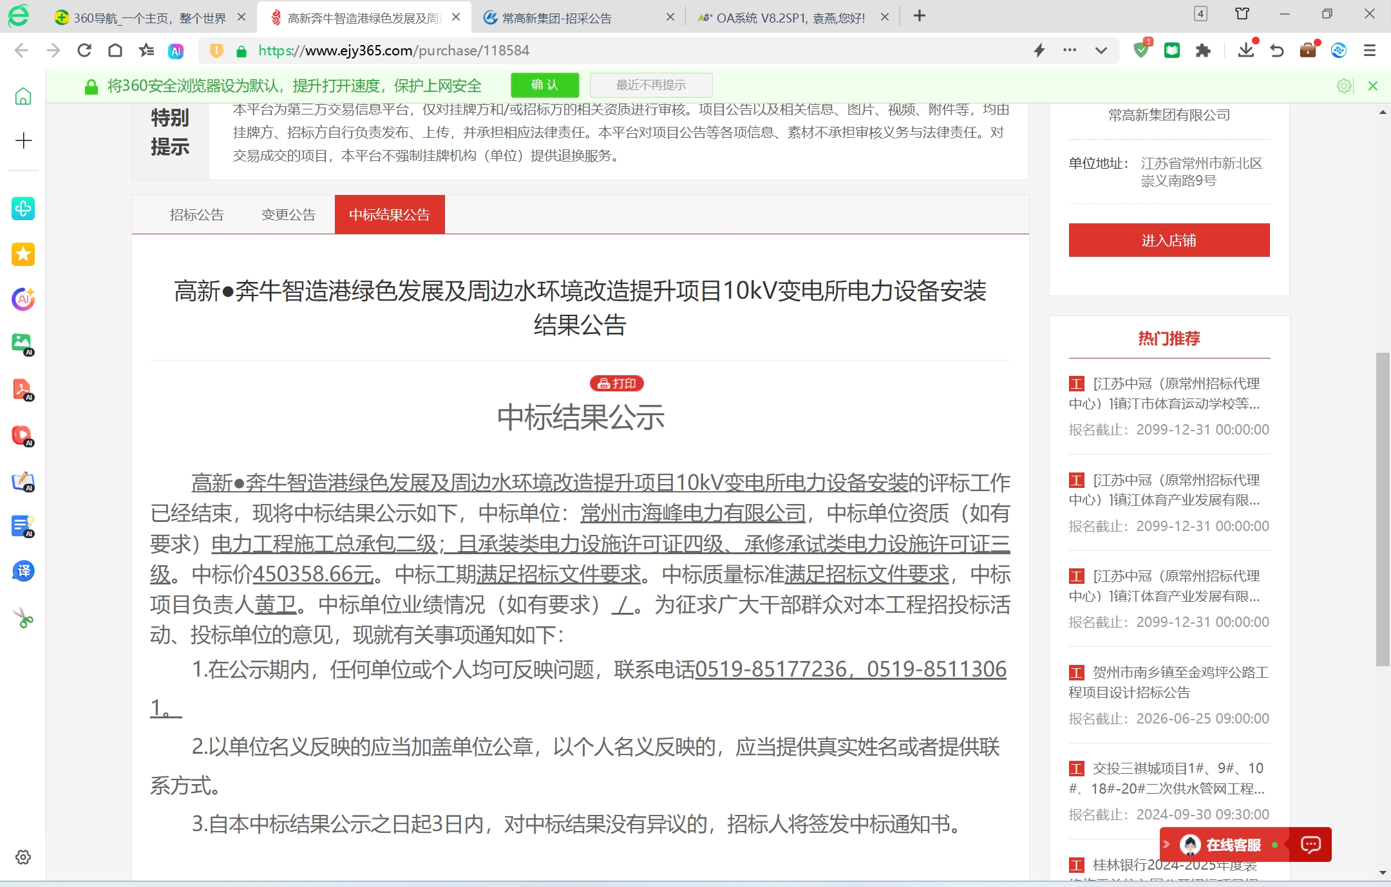This screenshot has height=887, width=1391.
Task: Click the 进入店铺 button
Action: coord(1169,240)
